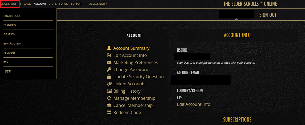Open the Linked Accounts link
The width and height of the screenshot is (305, 125).
click(x=129, y=84)
